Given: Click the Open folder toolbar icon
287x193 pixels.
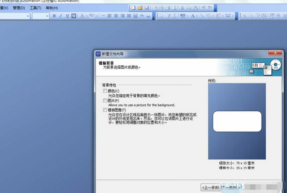Looking at the screenshot, I should point(140,8).
